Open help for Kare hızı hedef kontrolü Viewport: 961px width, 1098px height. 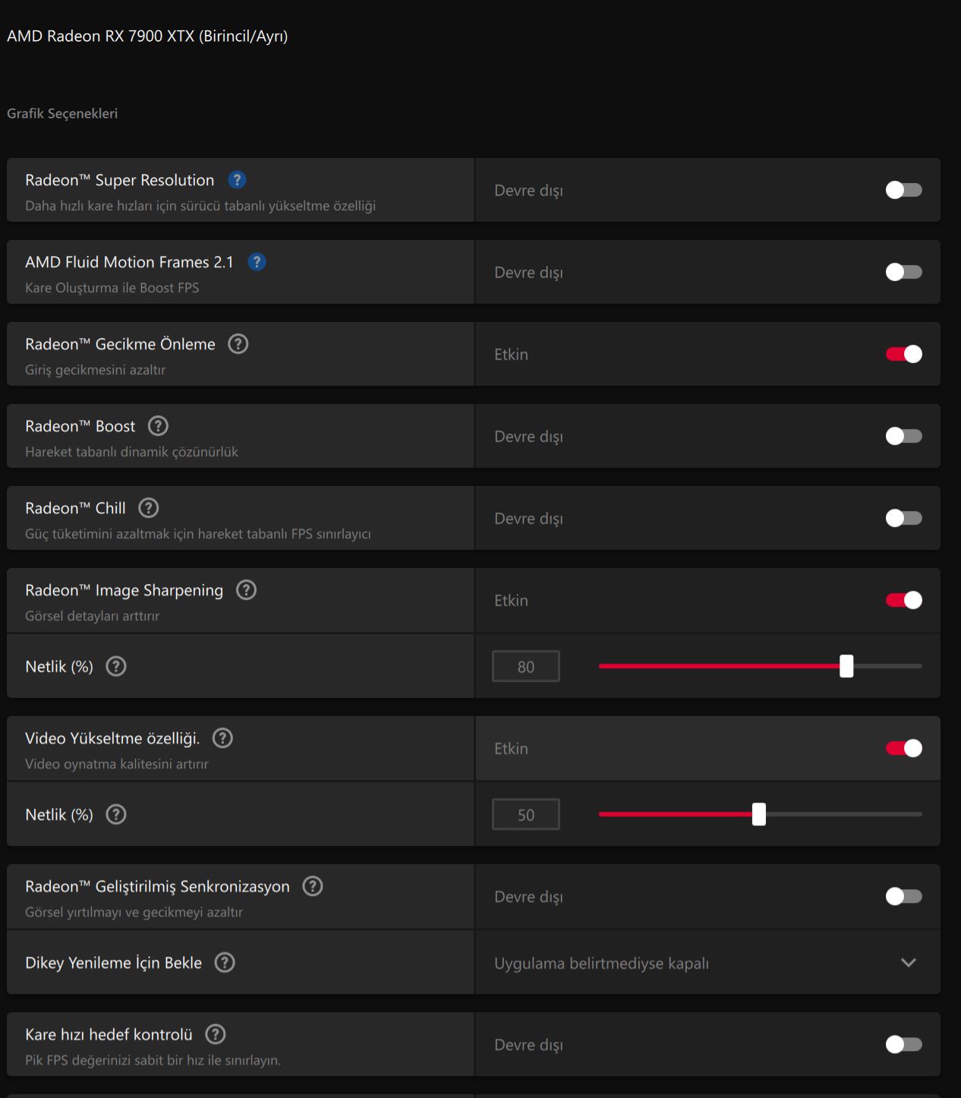[216, 1034]
